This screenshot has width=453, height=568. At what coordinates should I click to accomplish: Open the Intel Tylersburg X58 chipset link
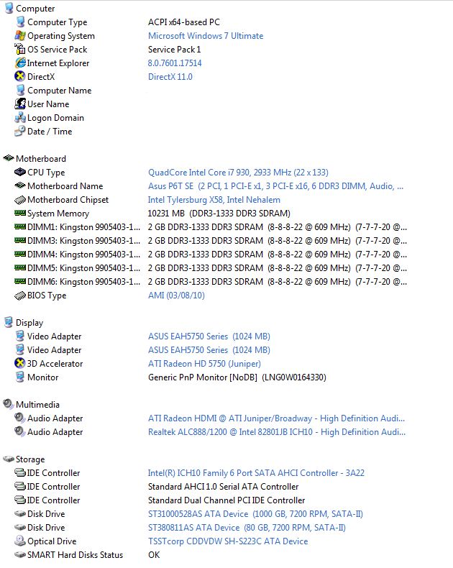(x=214, y=200)
